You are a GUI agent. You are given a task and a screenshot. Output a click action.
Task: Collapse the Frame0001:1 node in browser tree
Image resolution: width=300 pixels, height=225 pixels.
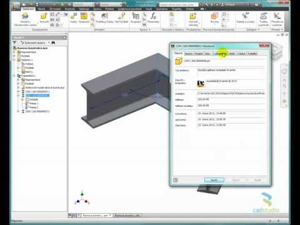point(14,76)
